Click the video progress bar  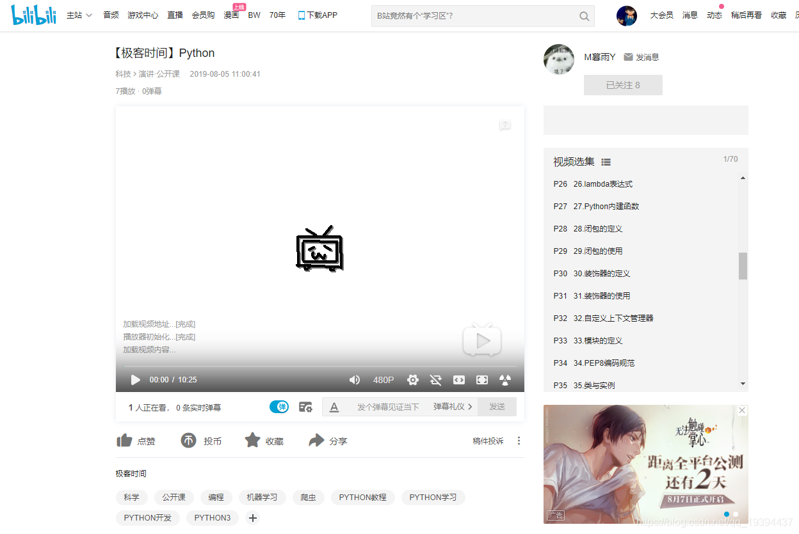coord(320,366)
